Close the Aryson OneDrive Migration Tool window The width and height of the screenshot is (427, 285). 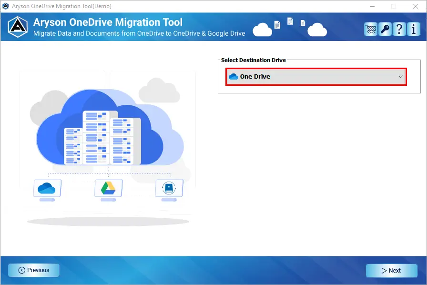tap(415, 6)
